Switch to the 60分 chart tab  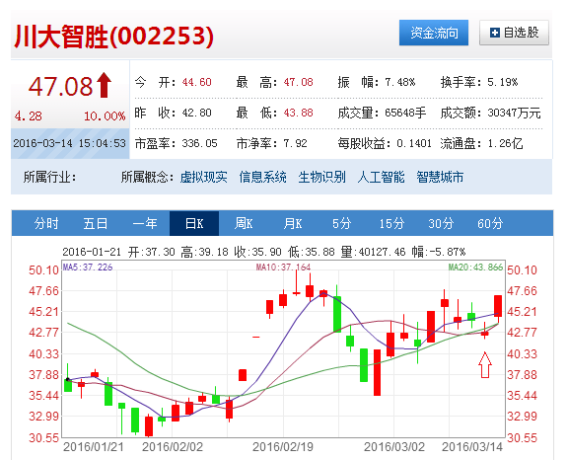pos(490,223)
